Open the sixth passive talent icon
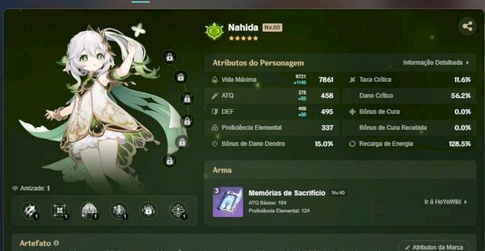 178,210
